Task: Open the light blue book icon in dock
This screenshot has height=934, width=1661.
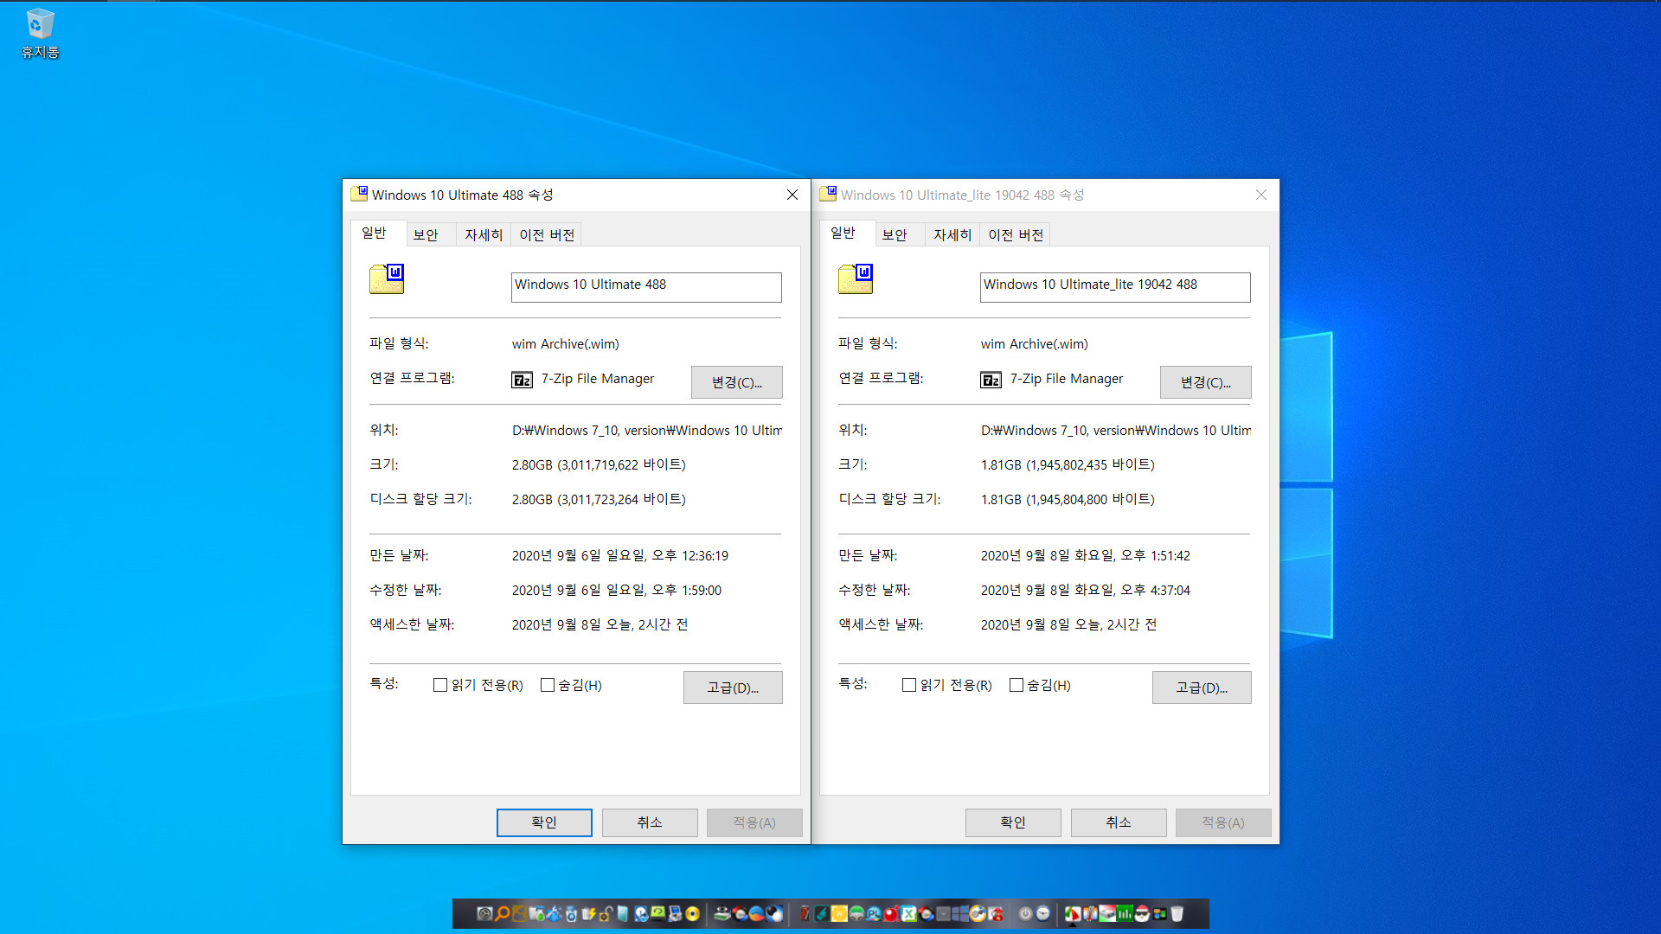Action: [x=623, y=913]
